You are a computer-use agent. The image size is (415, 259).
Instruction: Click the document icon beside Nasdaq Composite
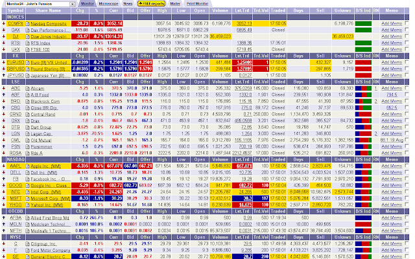[27, 23]
